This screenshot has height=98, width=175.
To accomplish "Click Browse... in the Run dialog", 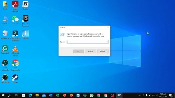I will point(103,51).
